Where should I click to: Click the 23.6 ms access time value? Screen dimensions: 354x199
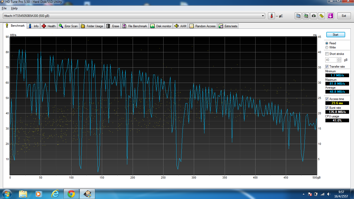[337, 103]
